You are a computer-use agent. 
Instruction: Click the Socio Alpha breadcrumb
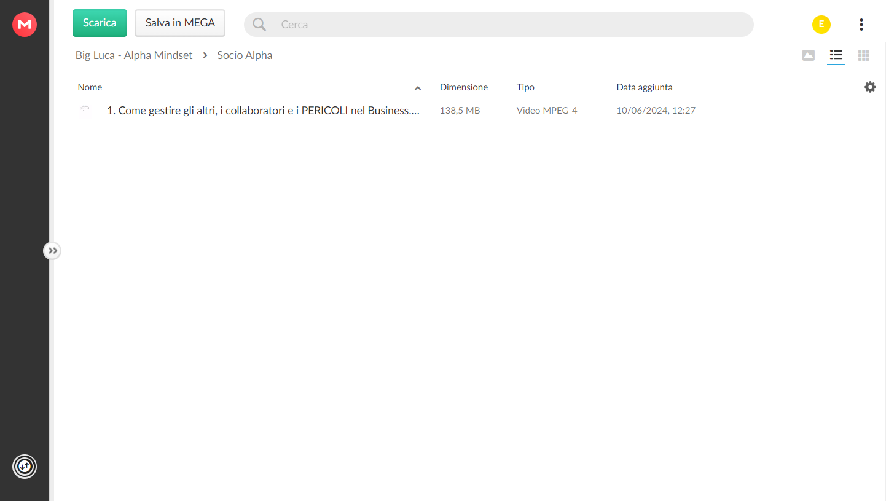coord(245,55)
